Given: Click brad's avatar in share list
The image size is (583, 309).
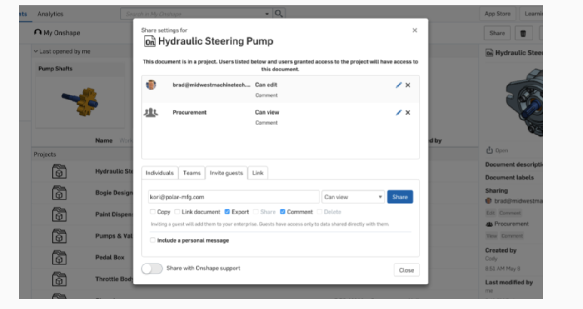Looking at the screenshot, I should 151,85.
